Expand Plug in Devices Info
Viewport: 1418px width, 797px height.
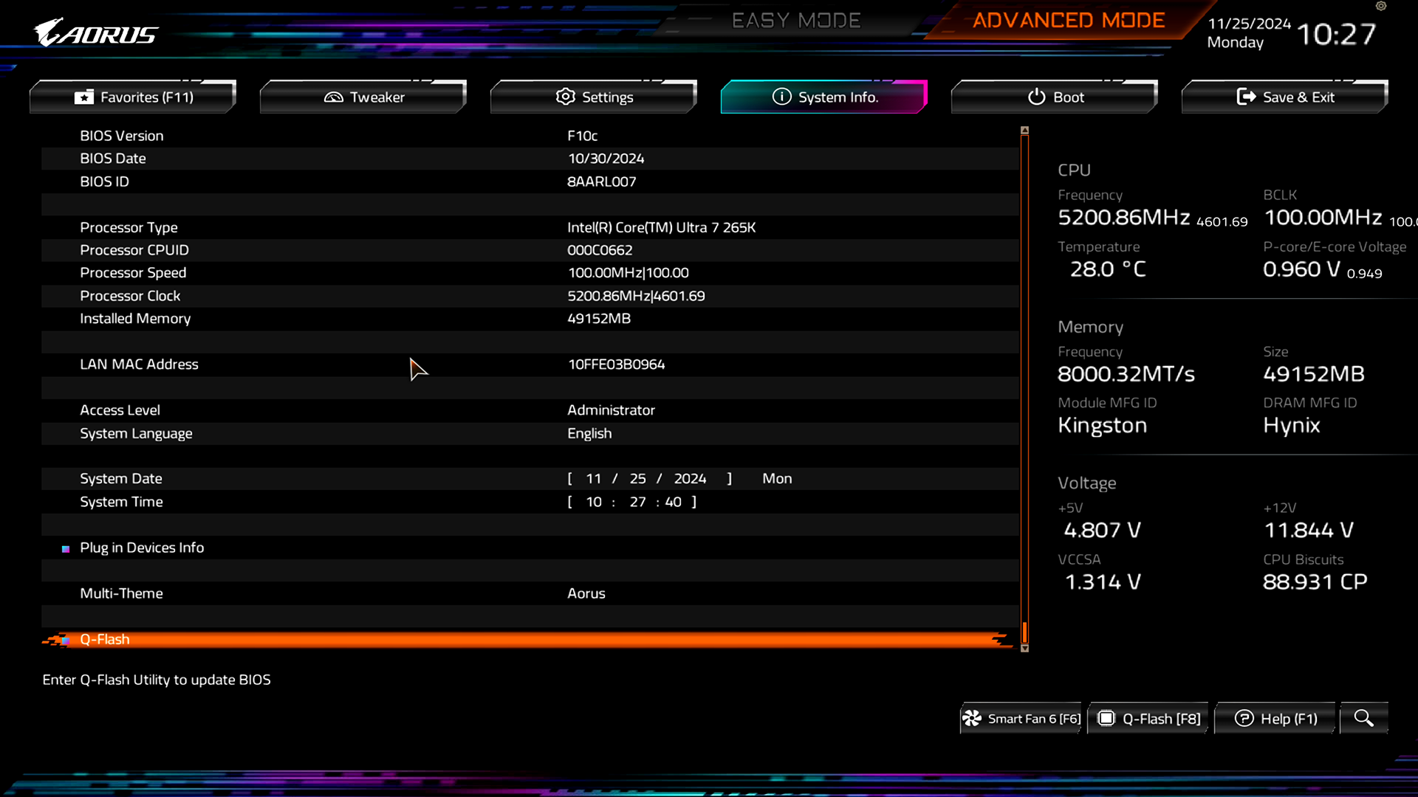click(142, 548)
